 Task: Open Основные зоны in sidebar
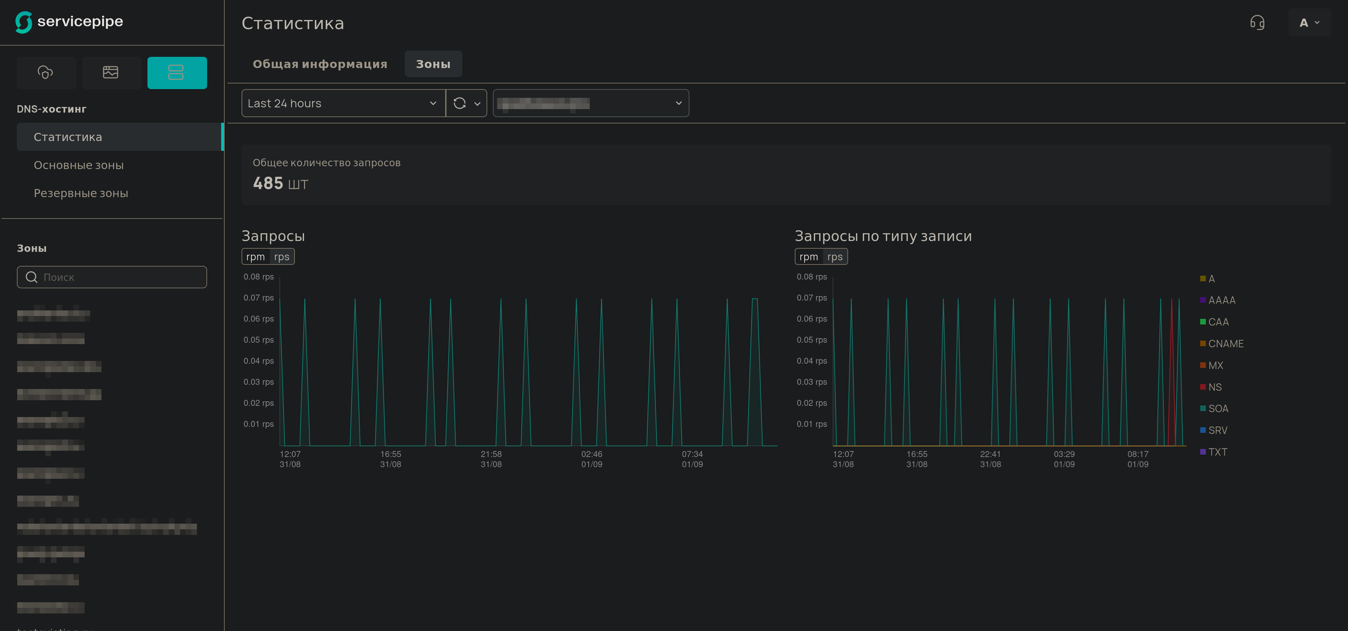coord(79,165)
